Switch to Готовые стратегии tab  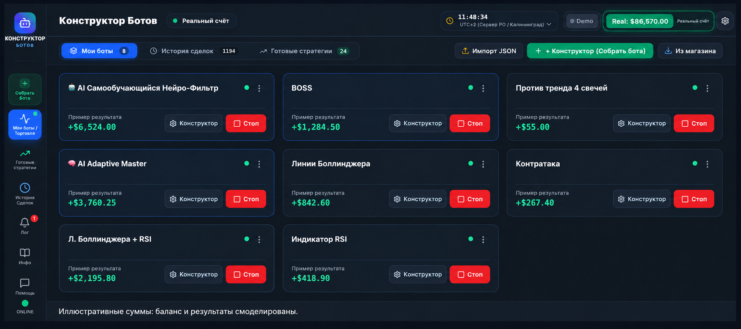tap(304, 51)
